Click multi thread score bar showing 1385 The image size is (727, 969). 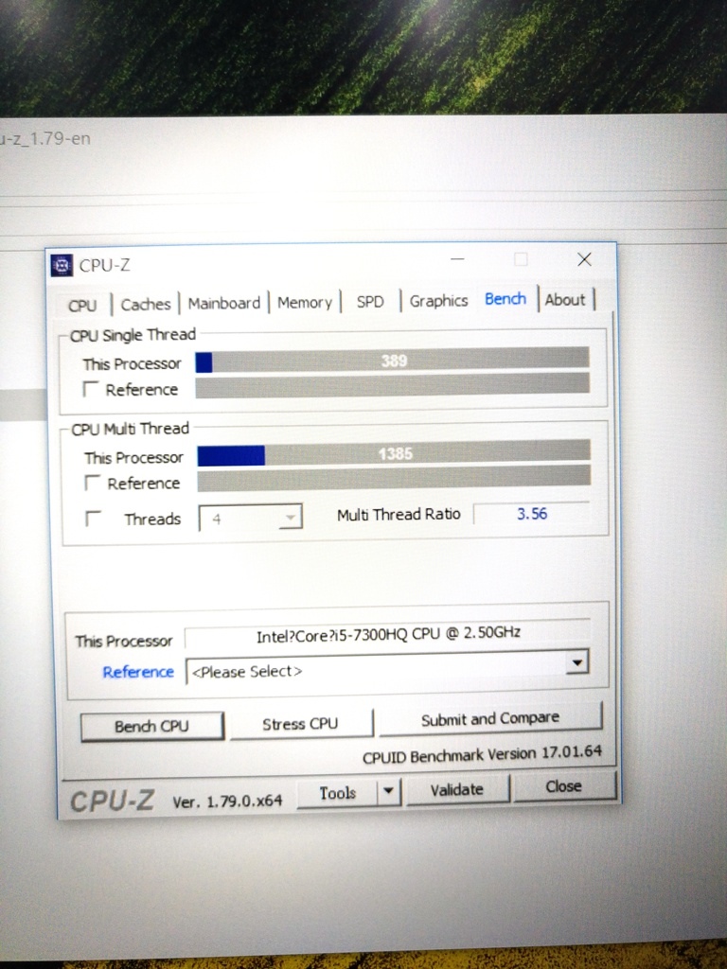[394, 453]
